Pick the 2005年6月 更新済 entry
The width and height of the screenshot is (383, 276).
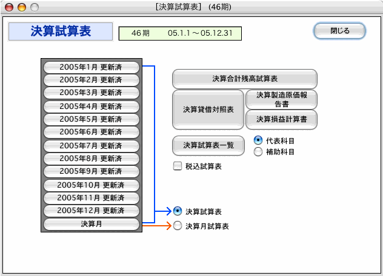91,132
